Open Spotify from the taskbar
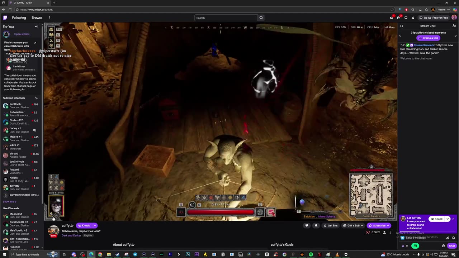The width and height of the screenshot is (459, 258). tap(311, 254)
